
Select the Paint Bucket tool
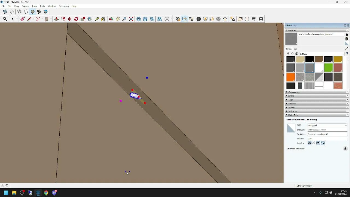click(103, 19)
